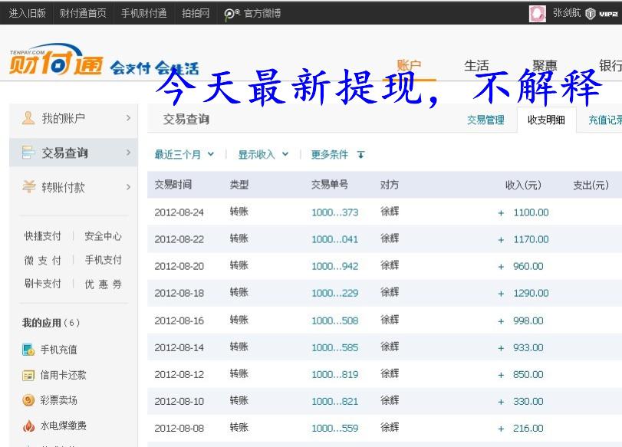Screen dimensions: 622x447
Task: Click the 水电煤缴费 flame icon
Action: [x=28, y=426]
